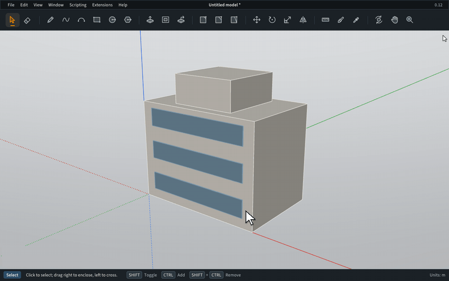
Task: Select the Tape Measure tool
Action: click(326, 20)
